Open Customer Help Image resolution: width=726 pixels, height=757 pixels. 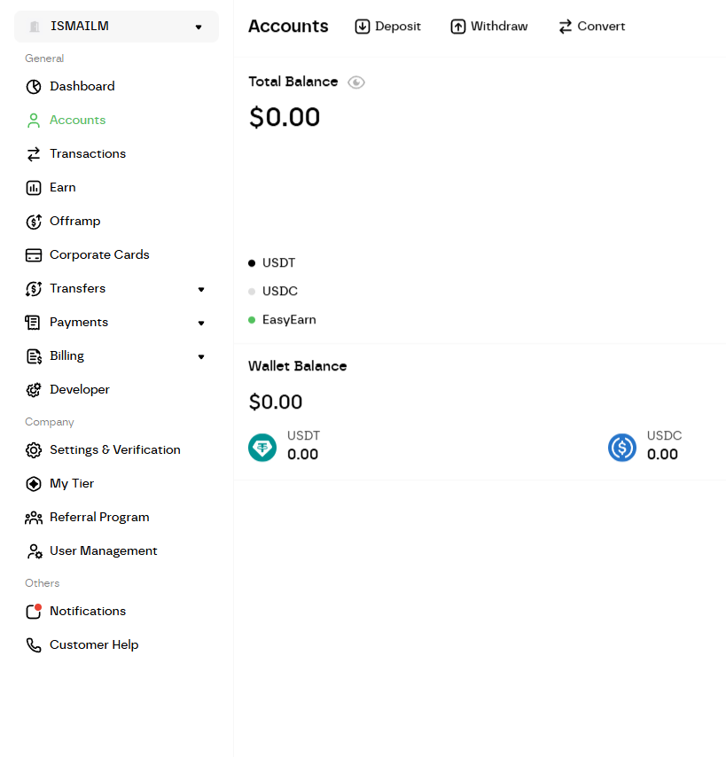click(94, 645)
